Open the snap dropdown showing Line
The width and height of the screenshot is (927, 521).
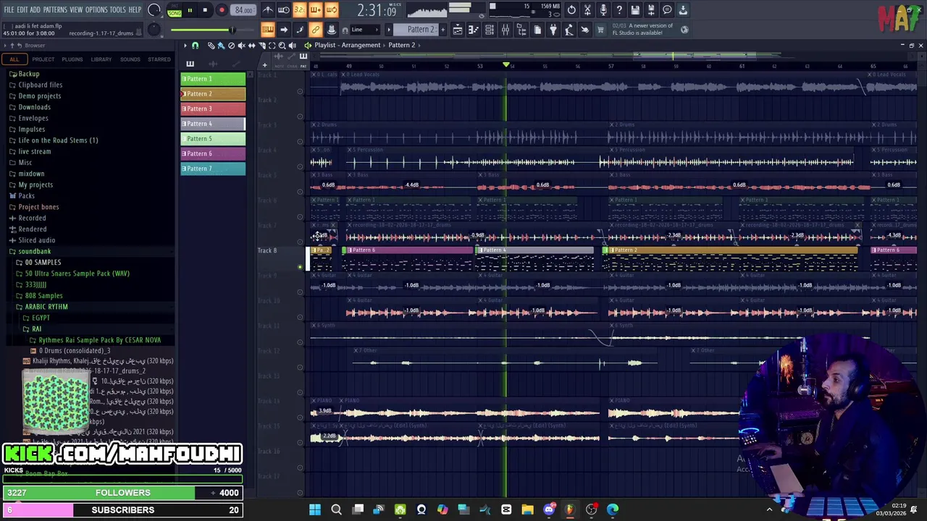[x=366, y=30]
